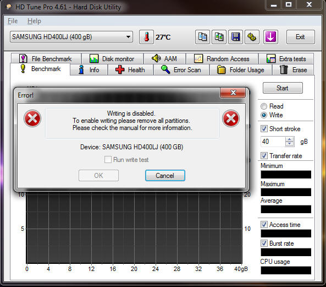This screenshot has height=287, width=326.
Task: Click the floppy disk save icon
Action: [x=235, y=37]
